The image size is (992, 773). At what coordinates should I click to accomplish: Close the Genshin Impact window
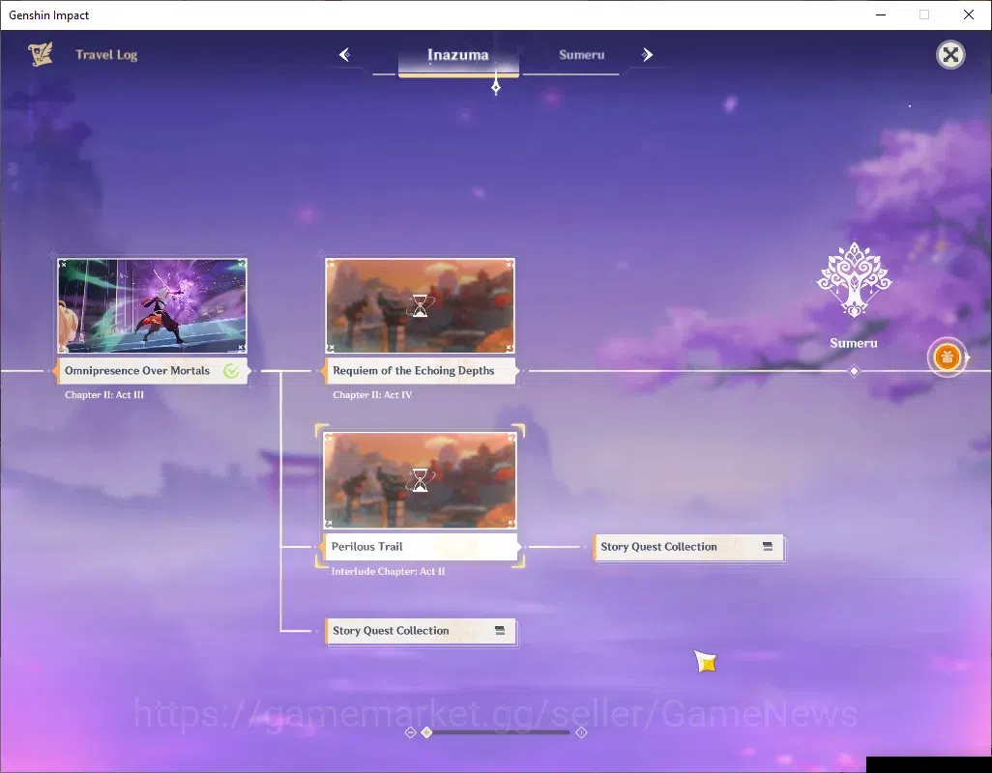(969, 14)
